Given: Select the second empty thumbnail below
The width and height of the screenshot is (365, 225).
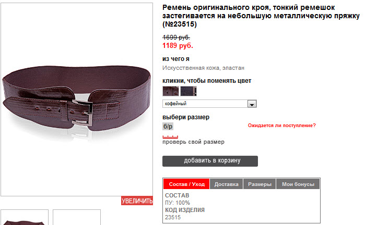Looking at the screenshot, I should (77, 217).
